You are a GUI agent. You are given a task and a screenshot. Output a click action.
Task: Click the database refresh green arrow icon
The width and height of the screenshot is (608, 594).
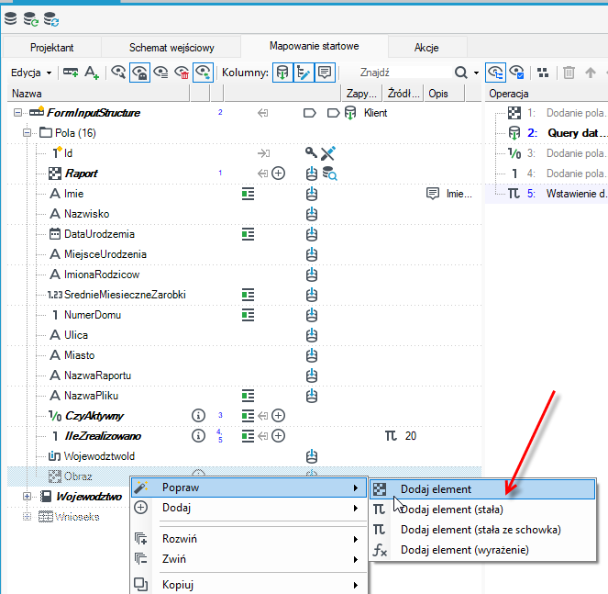(x=30, y=18)
